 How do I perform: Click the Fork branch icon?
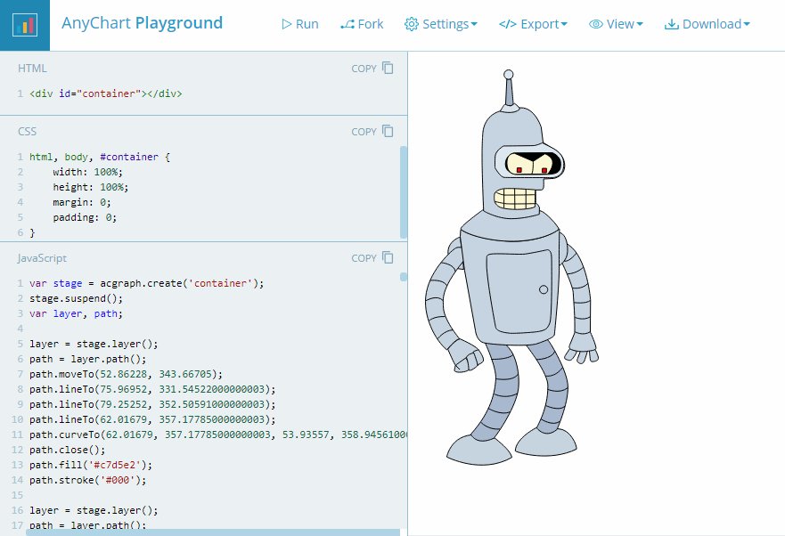click(x=348, y=24)
